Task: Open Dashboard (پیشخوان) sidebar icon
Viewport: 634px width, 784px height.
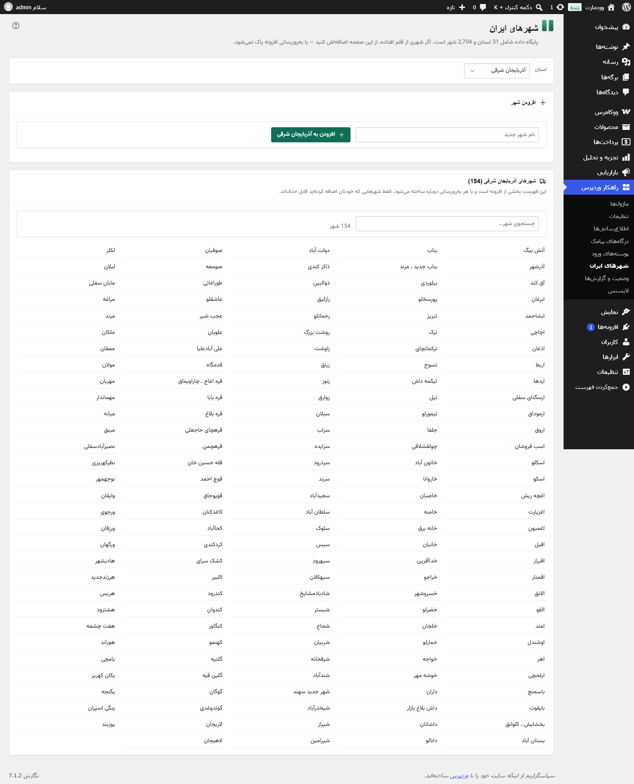Action: tap(626, 27)
